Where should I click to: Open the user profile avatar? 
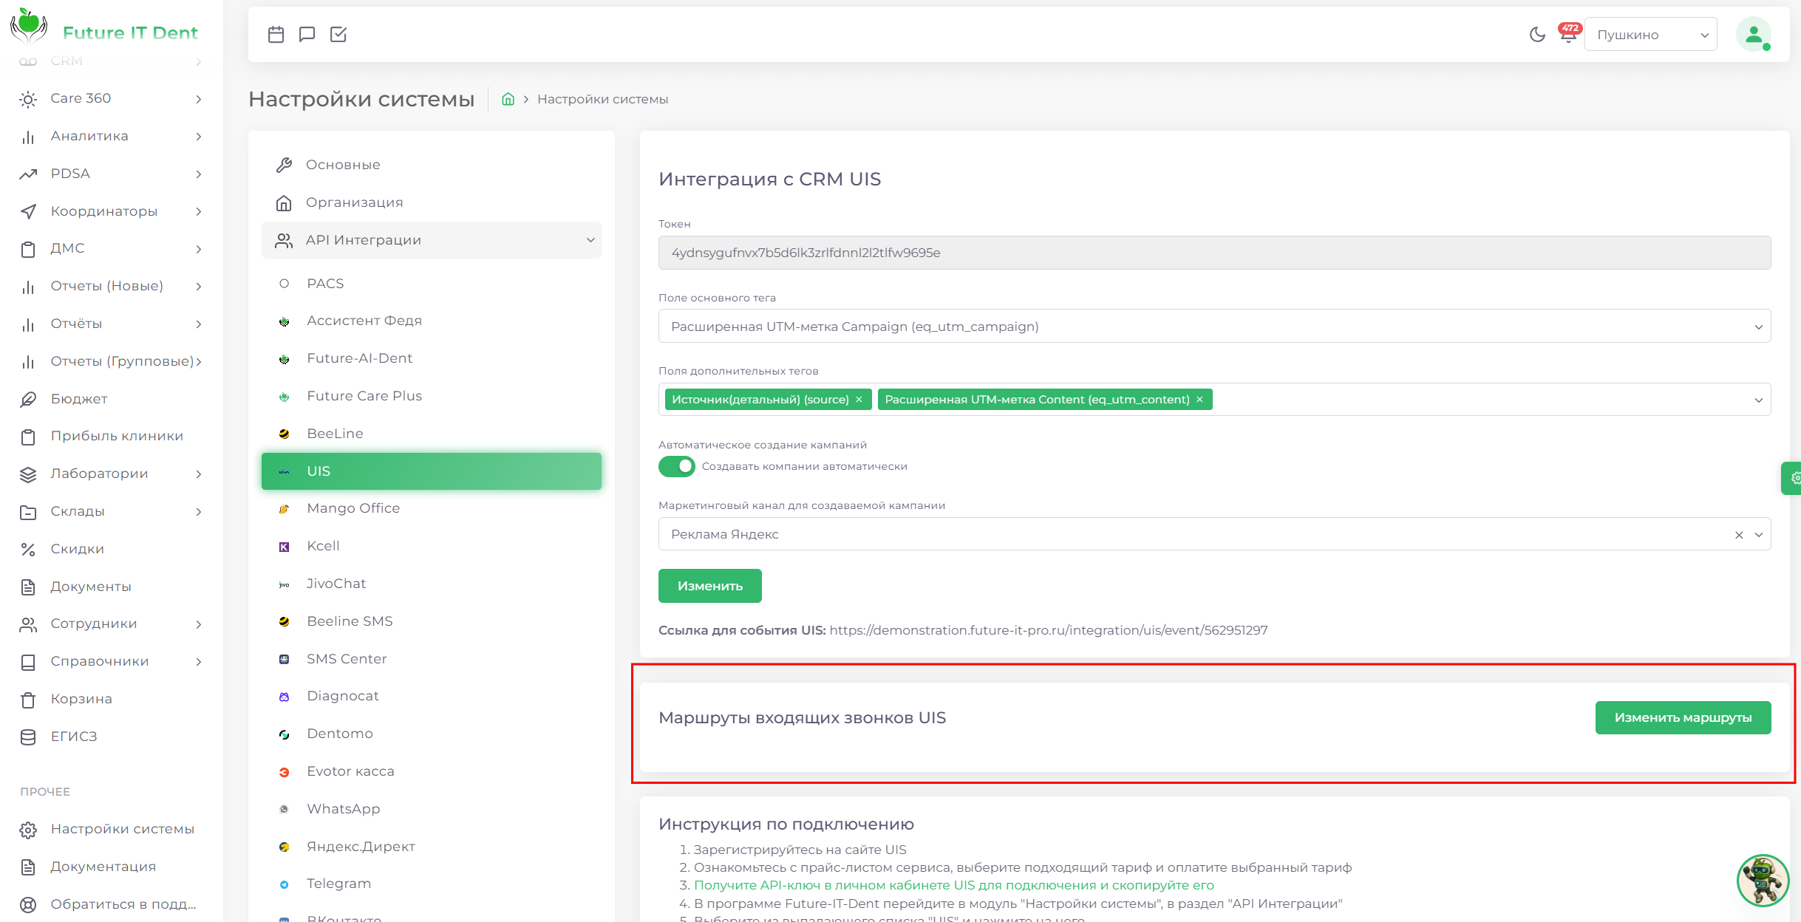(1754, 34)
